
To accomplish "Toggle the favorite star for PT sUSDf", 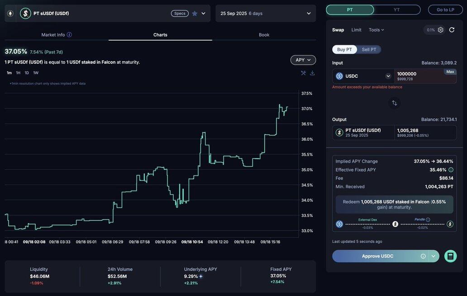I will (x=195, y=14).
